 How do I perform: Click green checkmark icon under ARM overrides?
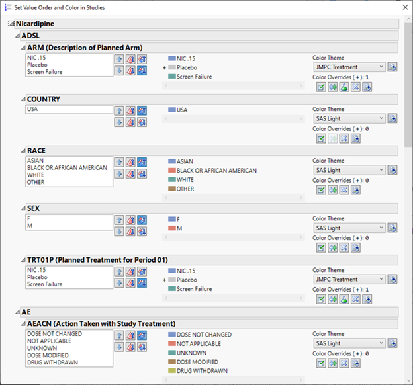[320, 87]
